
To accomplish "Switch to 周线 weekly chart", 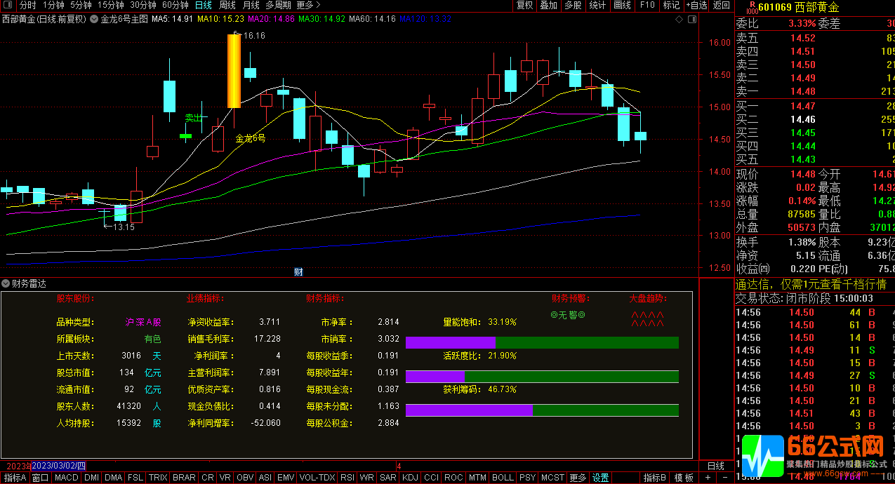I will pyautogui.click(x=227, y=6).
